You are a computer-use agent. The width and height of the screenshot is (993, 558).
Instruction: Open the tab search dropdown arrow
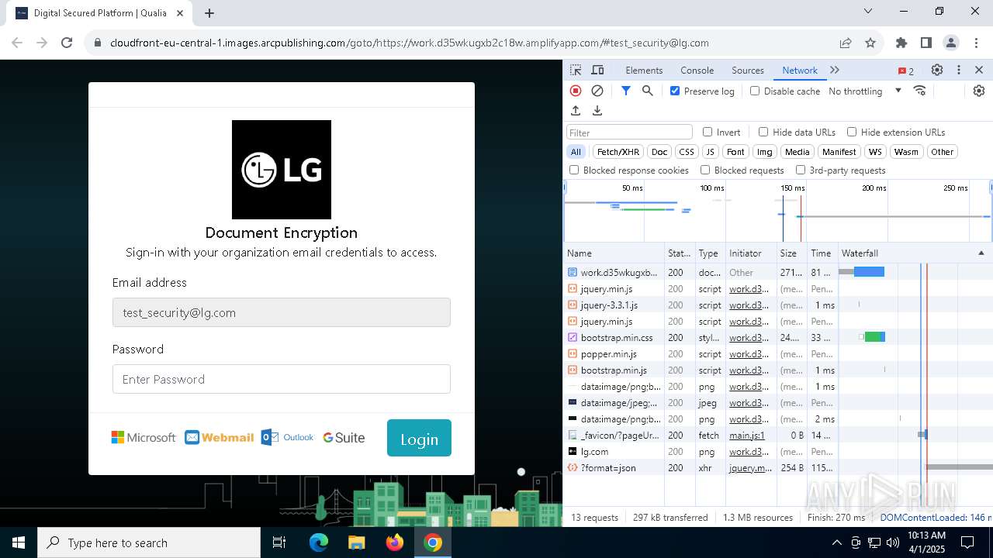pos(869,12)
